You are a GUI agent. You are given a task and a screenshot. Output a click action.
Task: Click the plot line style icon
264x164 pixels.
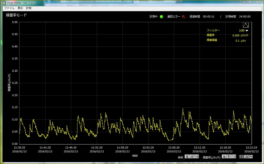[x=246, y=25]
